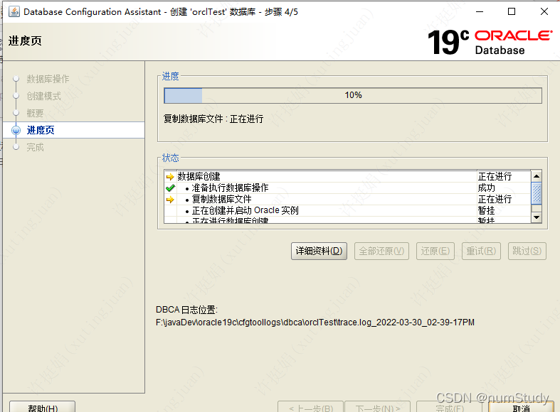Select the 创建模式 step in sidebar
Viewport: 560px width, 412px height.
pyautogui.click(x=43, y=96)
